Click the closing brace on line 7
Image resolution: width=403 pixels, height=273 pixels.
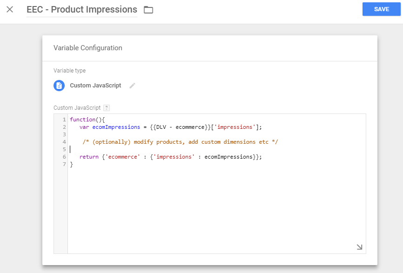point(72,164)
